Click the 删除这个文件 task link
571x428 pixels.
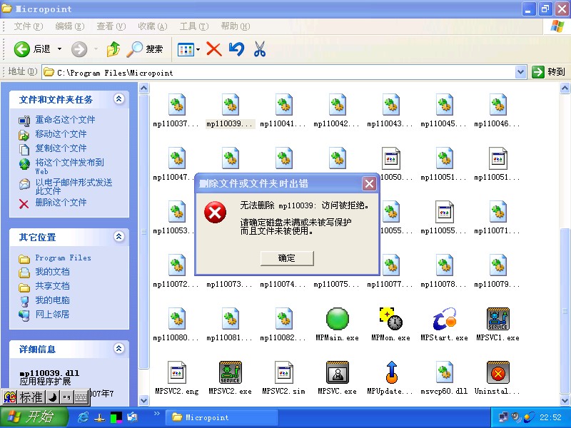[61, 203]
